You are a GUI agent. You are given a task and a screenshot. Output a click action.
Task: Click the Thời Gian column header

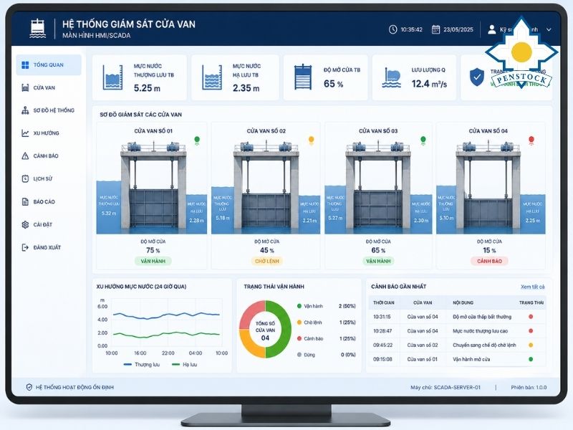384,302
